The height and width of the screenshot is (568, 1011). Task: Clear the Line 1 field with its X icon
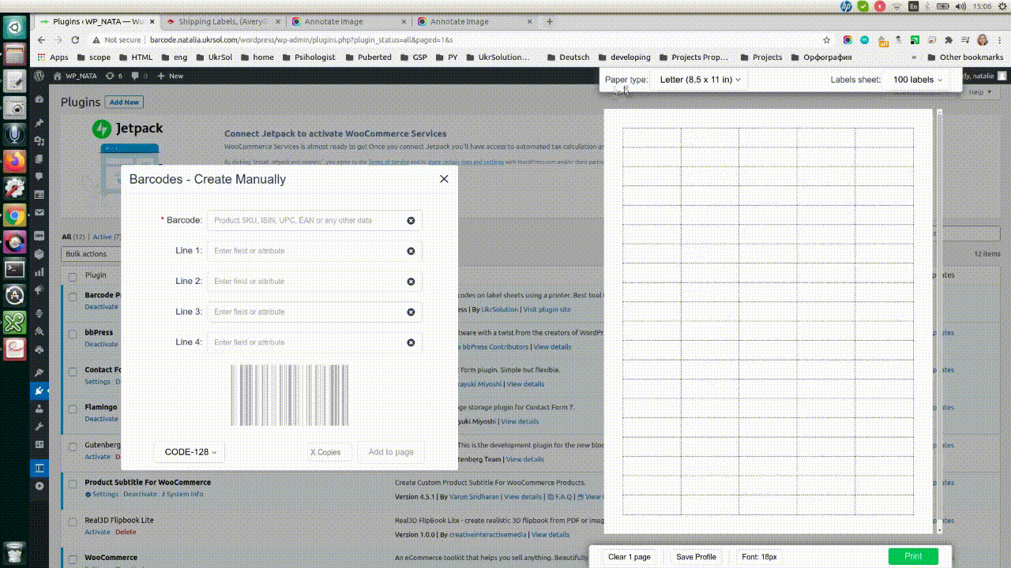[x=411, y=251]
